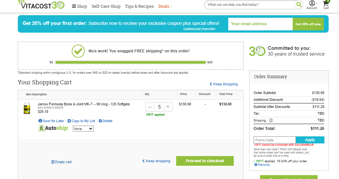Click Save for Later
The height and width of the screenshot is (179, 339).
[51, 121]
